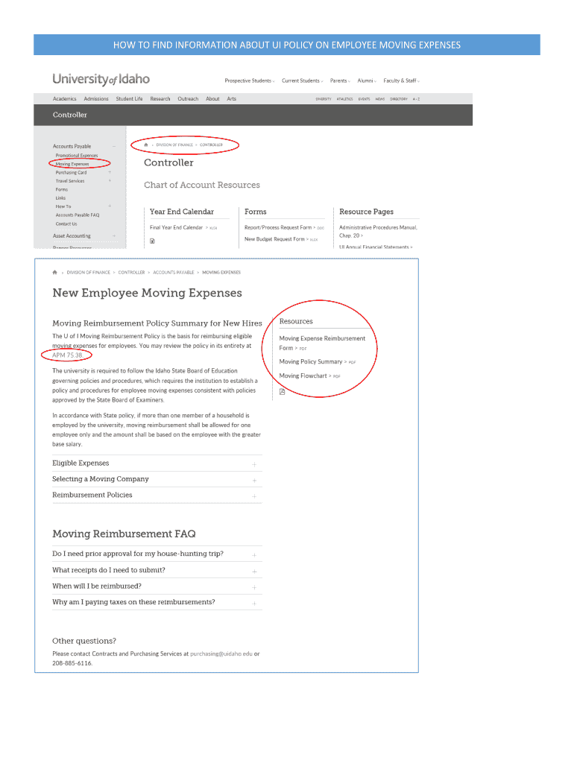Open the Academics menu item
The height and width of the screenshot is (763, 574).
[64, 98]
